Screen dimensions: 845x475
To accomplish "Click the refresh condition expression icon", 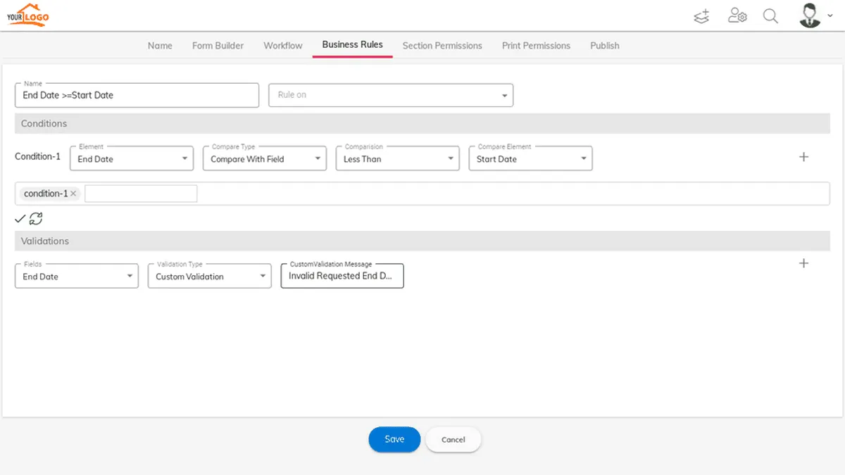I will 36,219.
